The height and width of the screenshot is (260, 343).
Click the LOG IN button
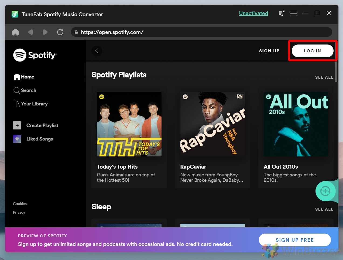pyautogui.click(x=313, y=51)
